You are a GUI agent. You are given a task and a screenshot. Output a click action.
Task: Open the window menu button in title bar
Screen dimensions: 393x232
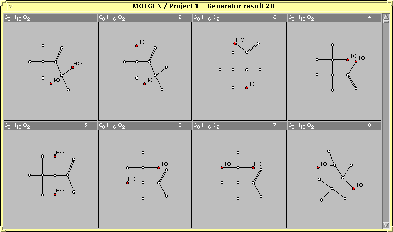click(x=11, y=6)
